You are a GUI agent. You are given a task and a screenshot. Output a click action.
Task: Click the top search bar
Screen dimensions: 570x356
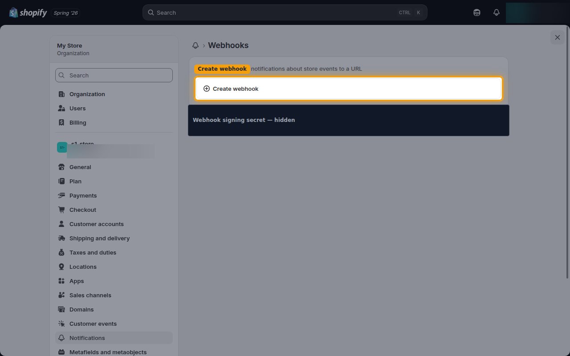pyautogui.click(x=285, y=12)
